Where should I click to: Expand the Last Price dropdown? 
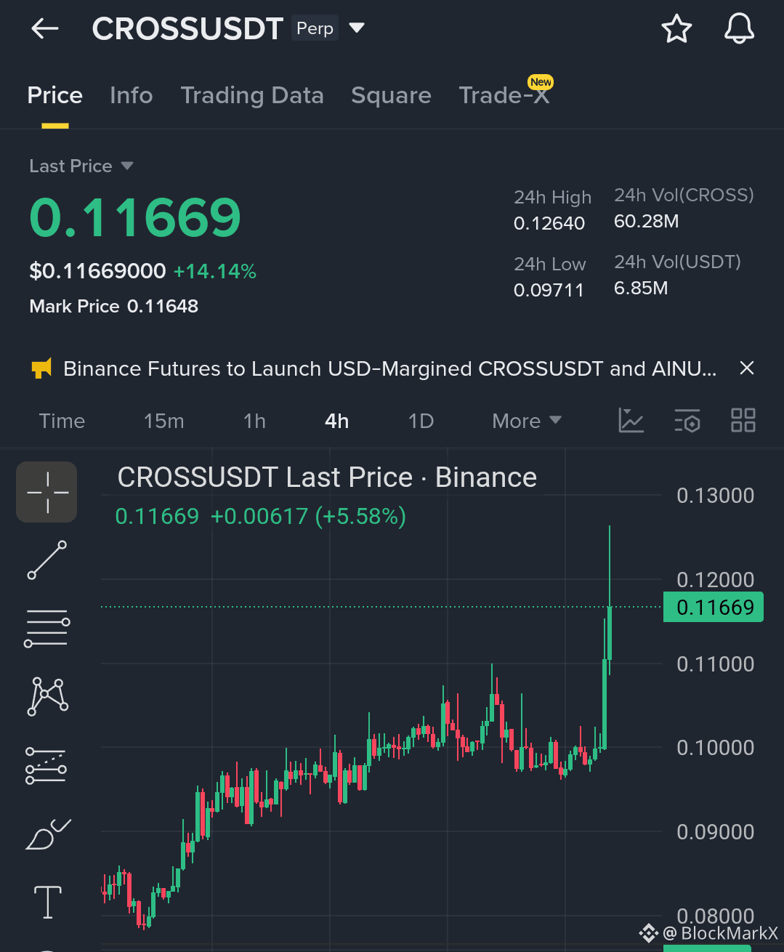[x=81, y=166]
